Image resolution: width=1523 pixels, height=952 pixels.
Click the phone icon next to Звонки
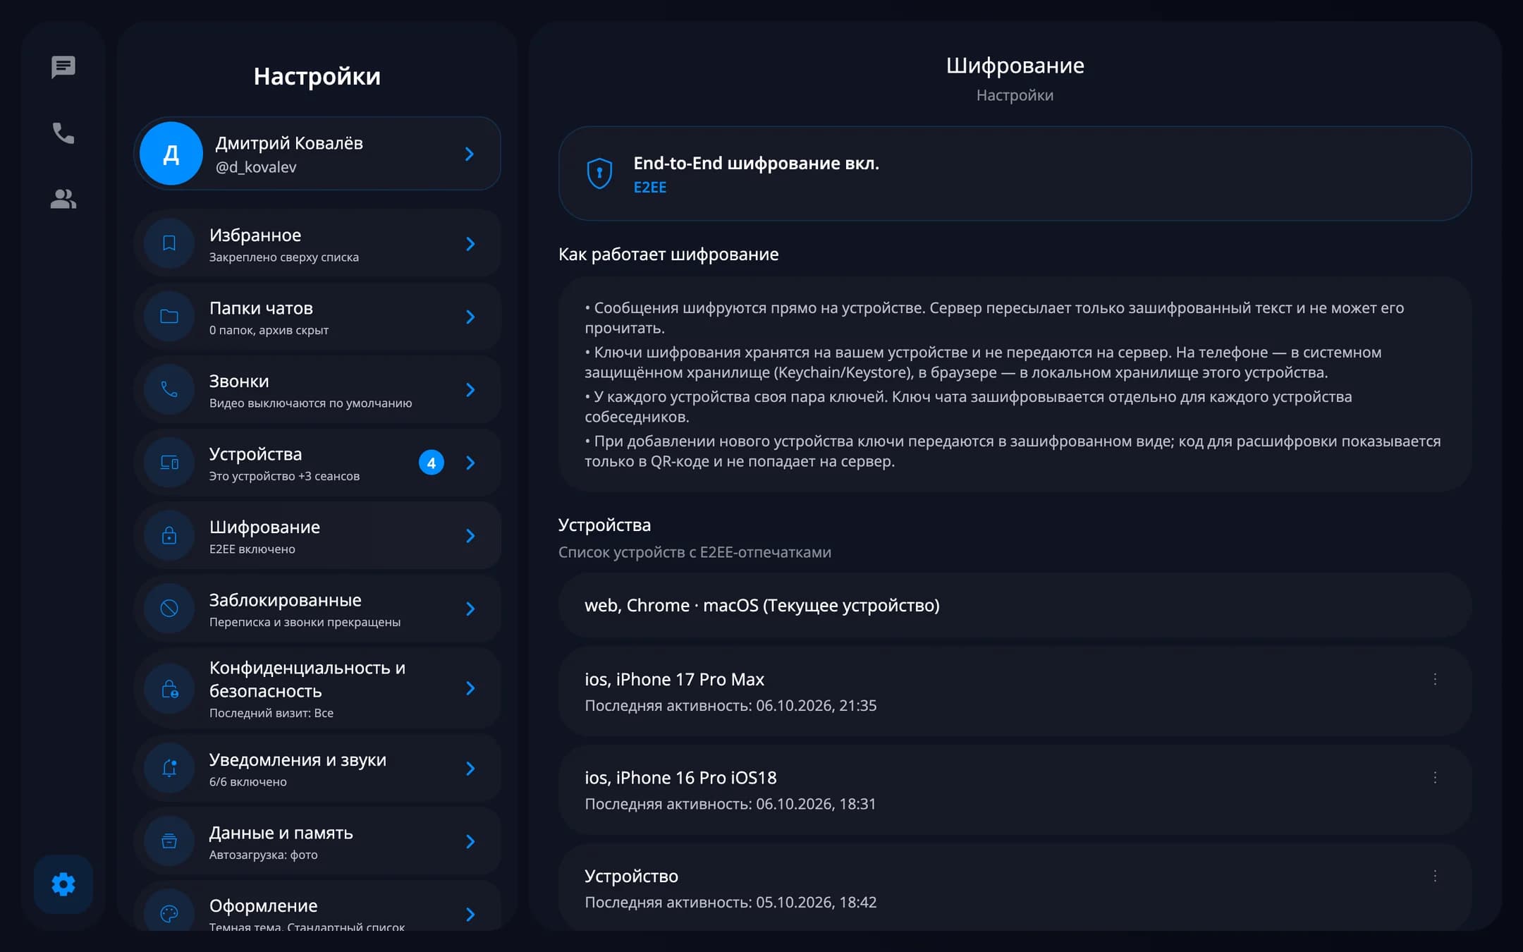coord(169,390)
